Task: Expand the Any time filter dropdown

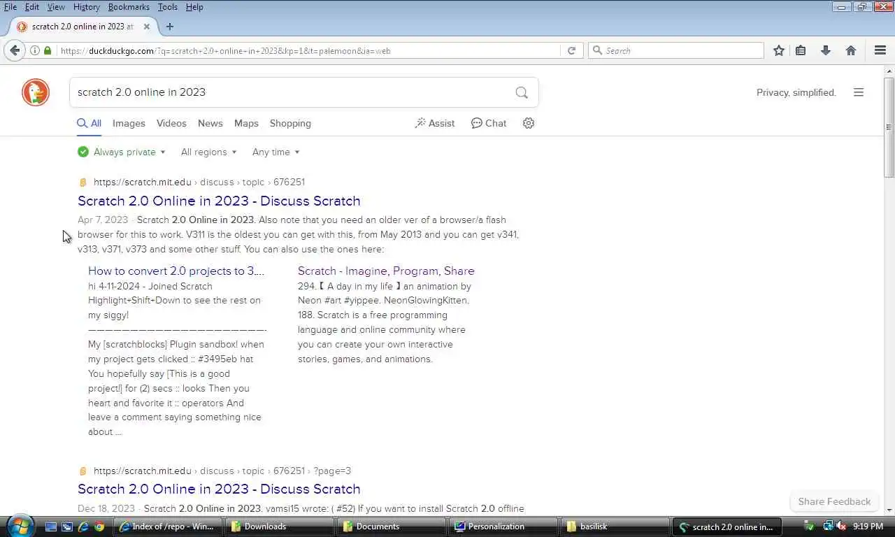Action: 275,152
